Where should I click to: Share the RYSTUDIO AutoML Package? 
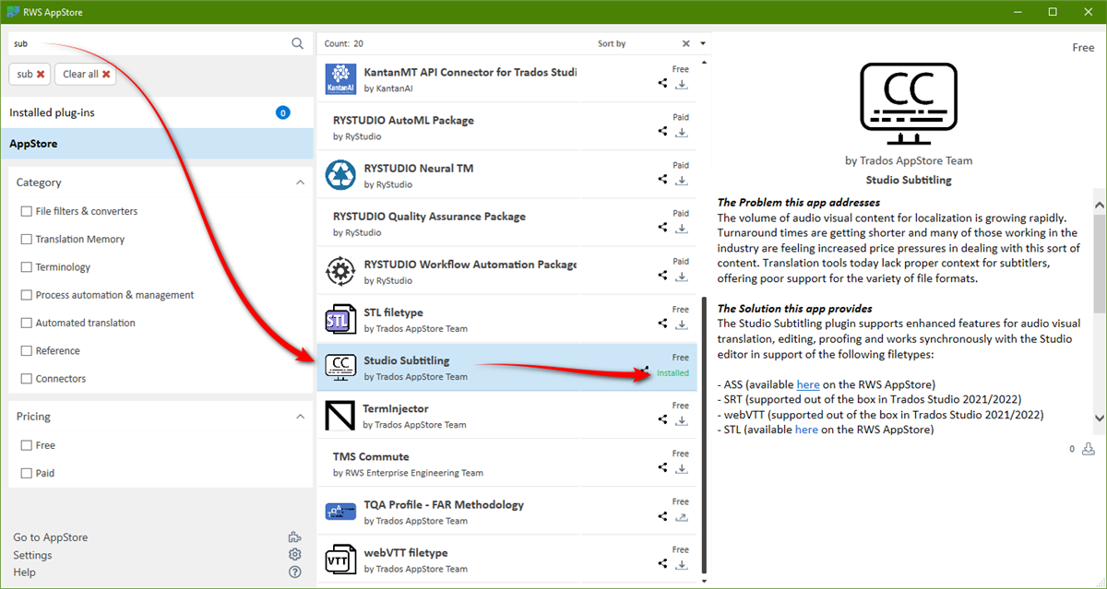tap(662, 131)
